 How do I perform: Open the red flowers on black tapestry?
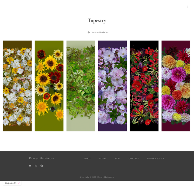[144, 86]
